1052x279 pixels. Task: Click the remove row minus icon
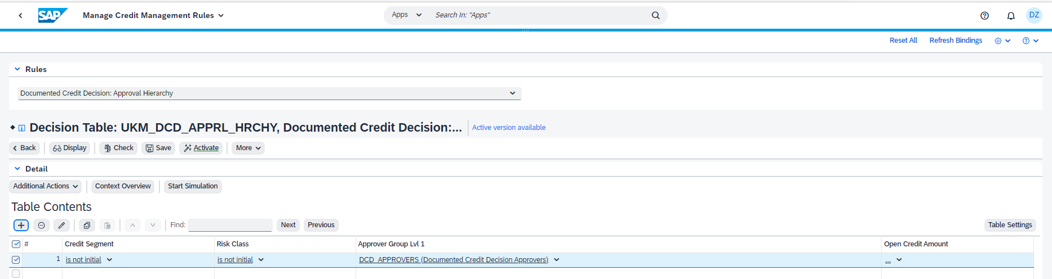click(41, 225)
